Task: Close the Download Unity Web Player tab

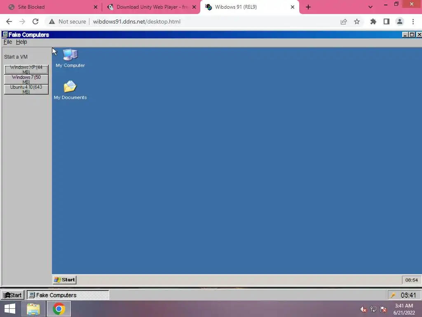Action: tap(194, 7)
